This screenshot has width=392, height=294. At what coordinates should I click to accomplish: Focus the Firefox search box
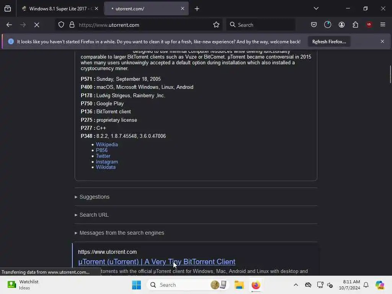coord(261,25)
